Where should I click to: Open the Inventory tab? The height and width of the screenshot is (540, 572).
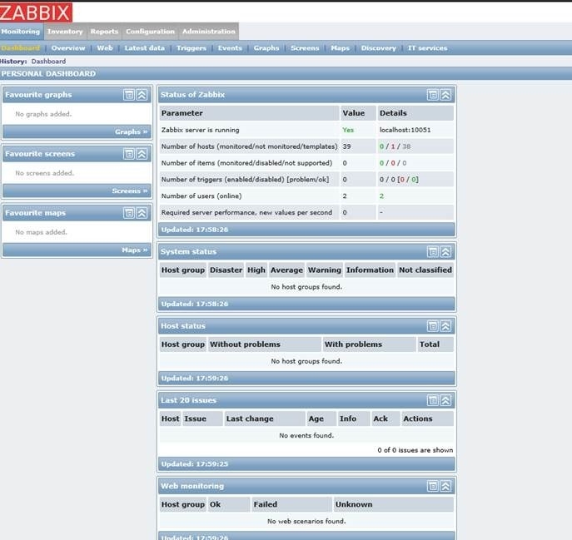click(x=65, y=32)
